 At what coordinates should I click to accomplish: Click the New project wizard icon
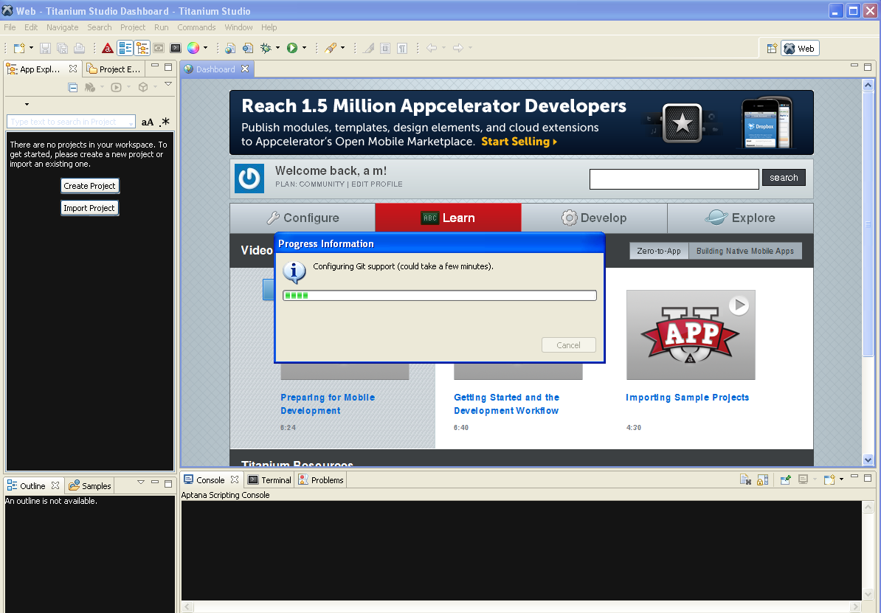[19, 49]
